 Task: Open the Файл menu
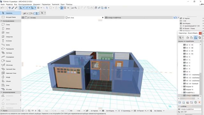point(3,4)
